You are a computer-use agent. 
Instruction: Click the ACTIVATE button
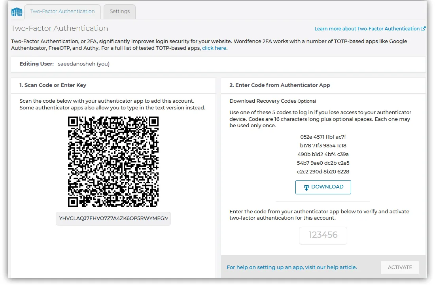(x=400, y=267)
